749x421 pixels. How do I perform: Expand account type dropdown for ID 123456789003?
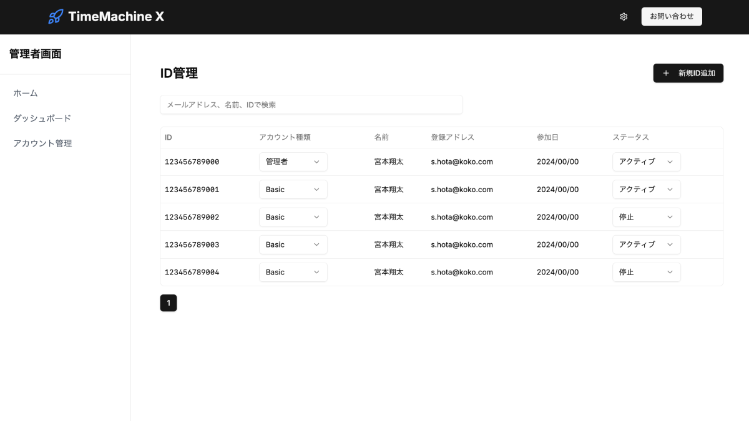coord(293,244)
